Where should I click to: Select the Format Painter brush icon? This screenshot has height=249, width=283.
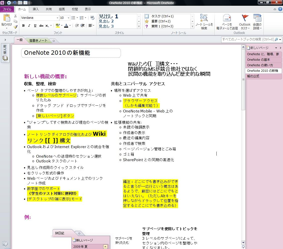click(x=16, y=27)
